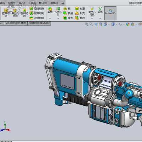Open the 窗口 (Window) menu
142x142 pixels.
pos(43,3)
